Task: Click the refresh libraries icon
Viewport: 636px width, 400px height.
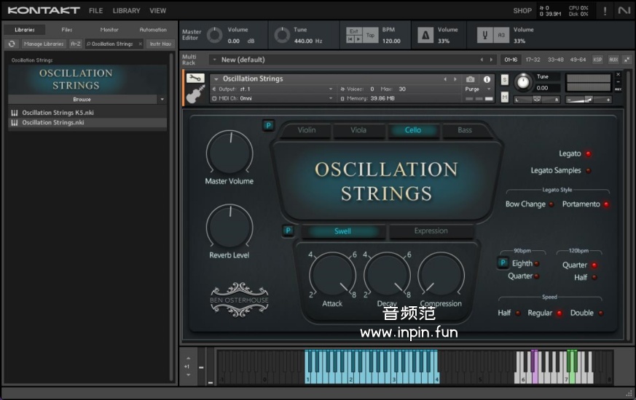Action: [x=12, y=44]
